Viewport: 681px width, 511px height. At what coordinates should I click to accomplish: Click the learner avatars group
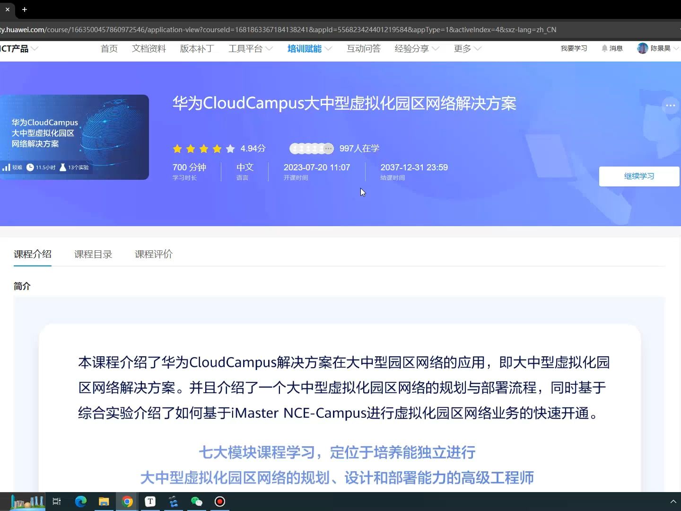[x=312, y=149]
